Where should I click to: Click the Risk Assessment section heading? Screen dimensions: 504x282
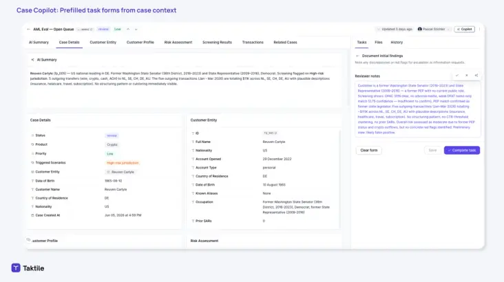point(204,241)
